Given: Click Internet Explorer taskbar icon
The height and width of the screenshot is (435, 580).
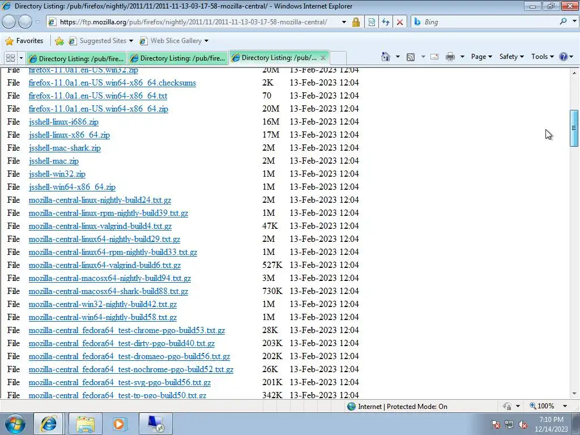Looking at the screenshot, I should 49,424.
